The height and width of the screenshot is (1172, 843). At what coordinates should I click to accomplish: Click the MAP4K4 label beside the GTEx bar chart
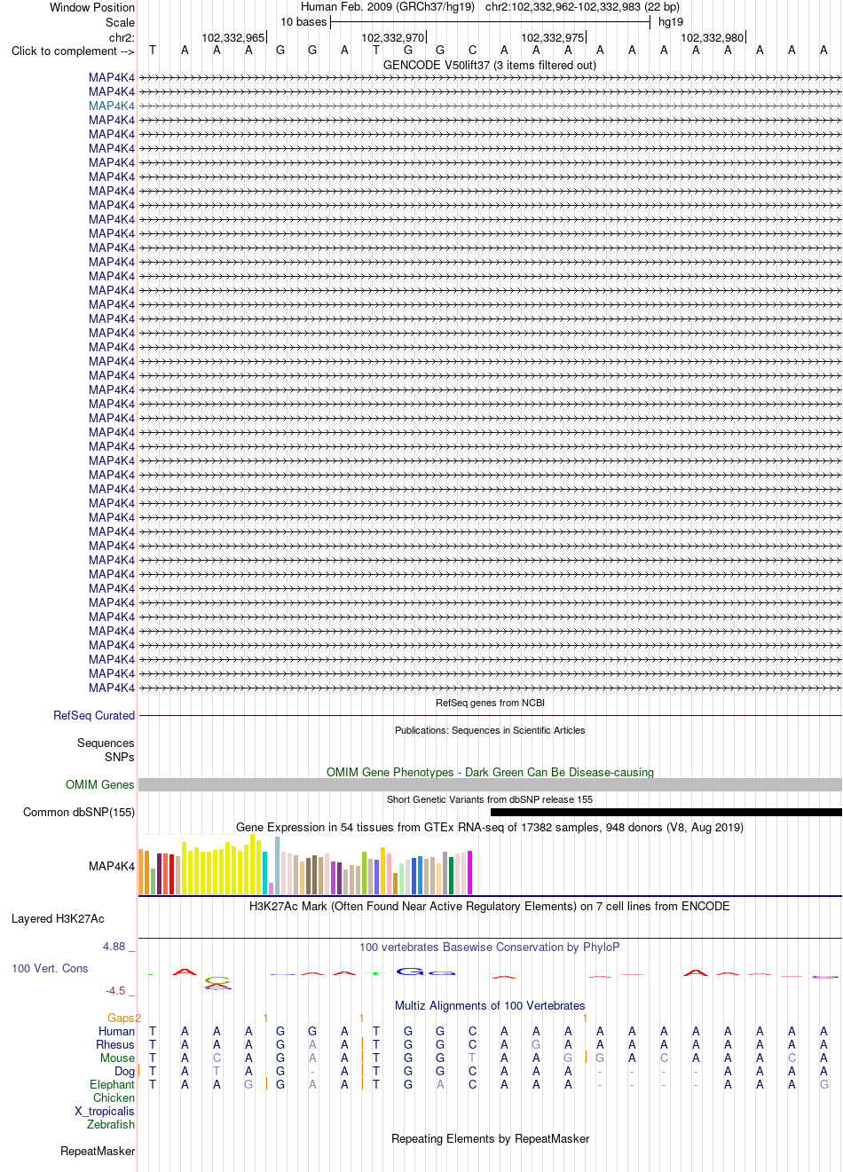coord(112,866)
